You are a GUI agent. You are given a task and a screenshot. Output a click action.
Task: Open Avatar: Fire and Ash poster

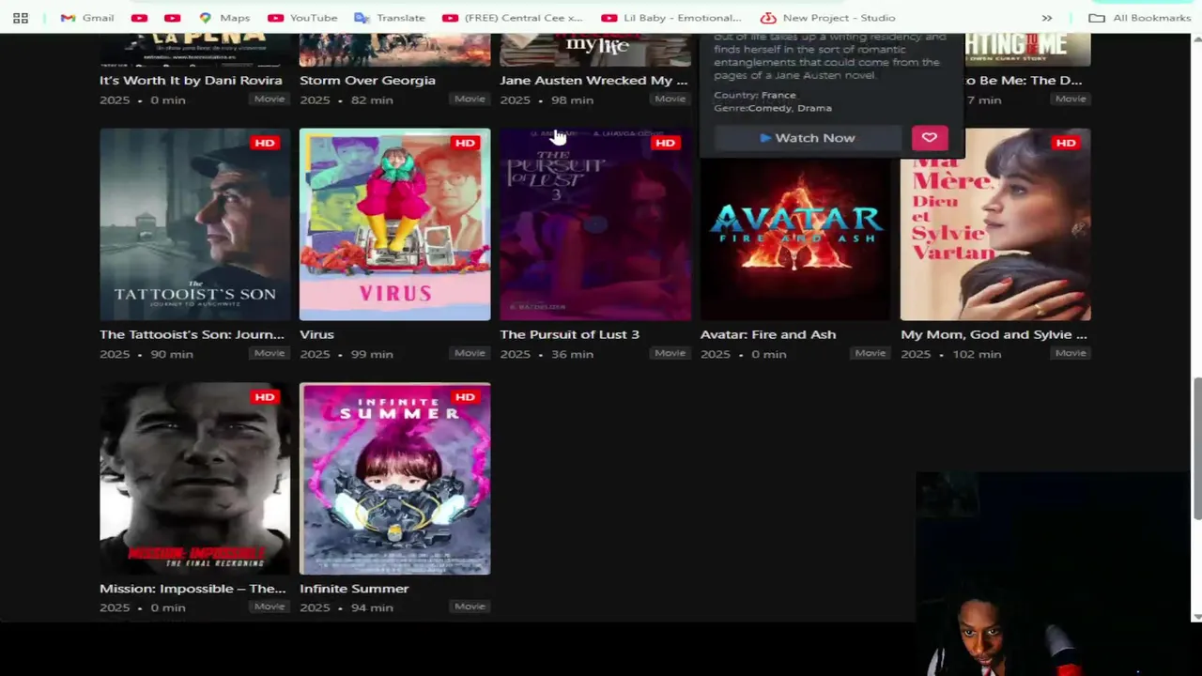[795, 238]
